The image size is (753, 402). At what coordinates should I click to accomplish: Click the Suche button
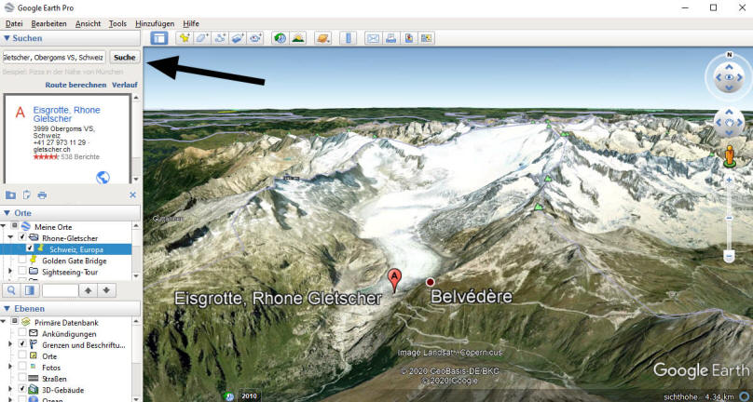pos(125,57)
